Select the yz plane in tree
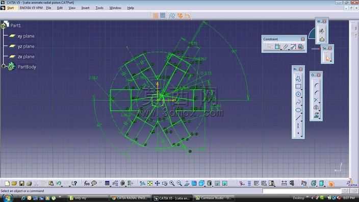This screenshot has height=202, width=359. (x=26, y=46)
